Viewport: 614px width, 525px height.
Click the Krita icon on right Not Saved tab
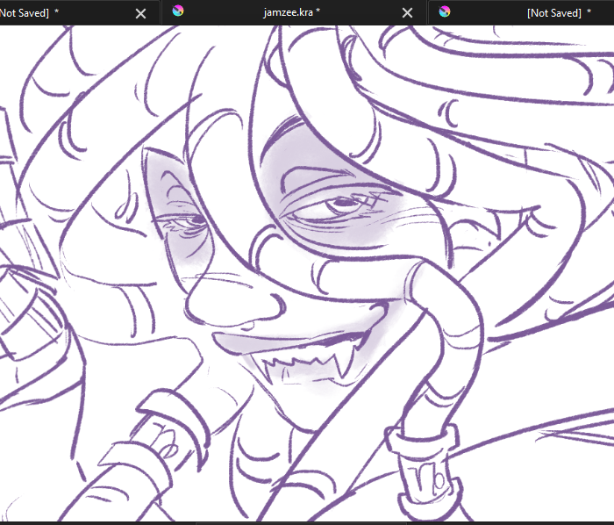[x=445, y=11]
